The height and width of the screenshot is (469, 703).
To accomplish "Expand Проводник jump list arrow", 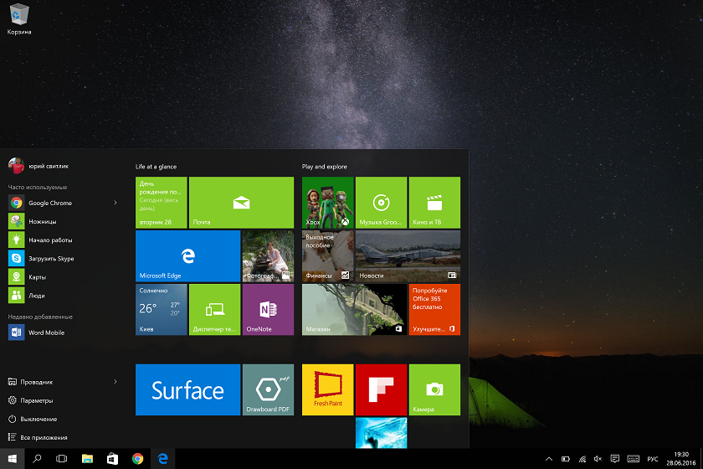I will coord(115,382).
